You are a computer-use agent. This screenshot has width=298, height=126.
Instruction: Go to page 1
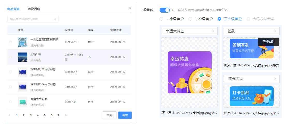coord(17,115)
